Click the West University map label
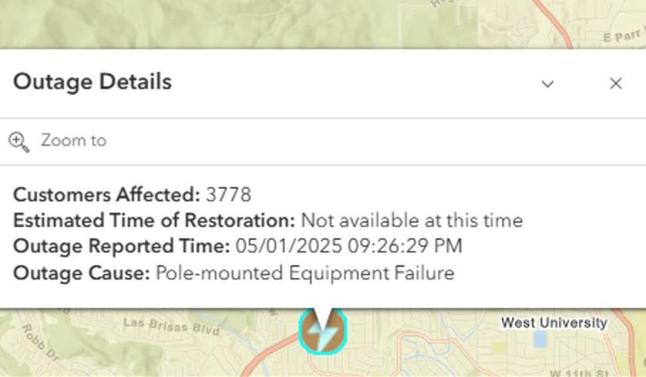The image size is (646, 377). tap(554, 323)
